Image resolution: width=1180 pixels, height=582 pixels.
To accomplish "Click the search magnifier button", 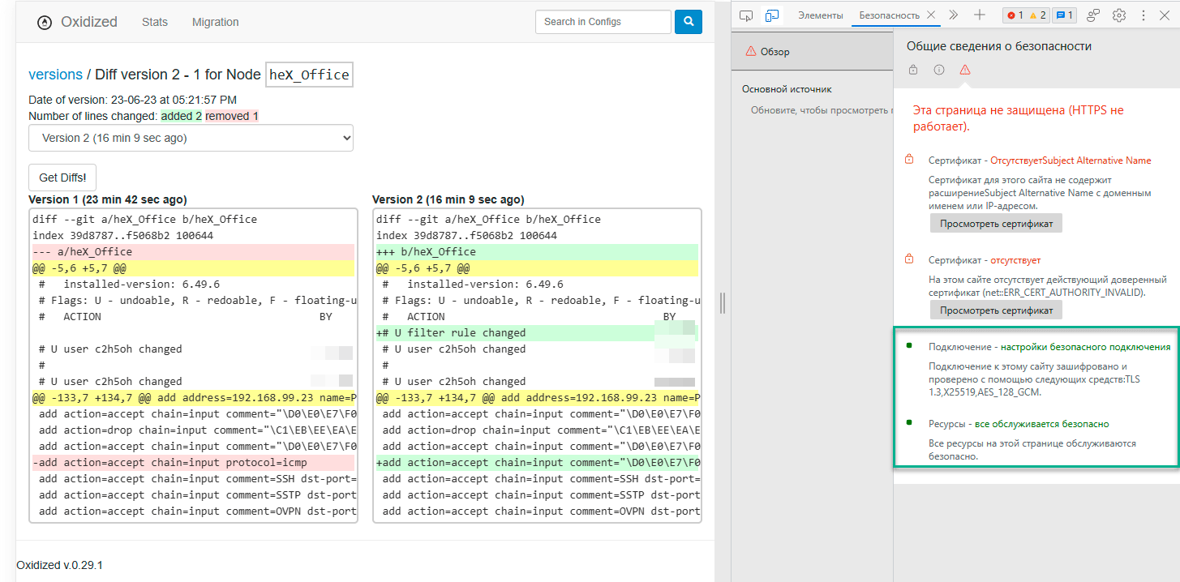I will point(688,22).
